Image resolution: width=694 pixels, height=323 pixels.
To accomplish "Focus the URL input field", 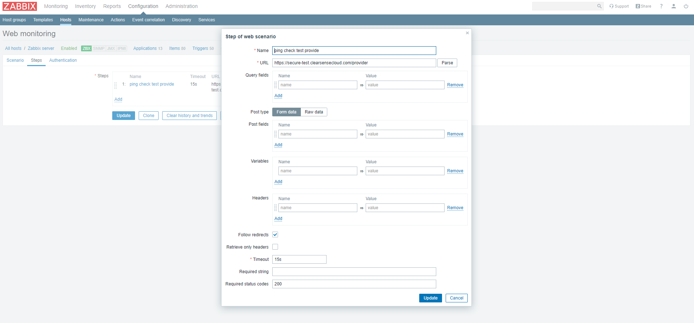I will coord(354,63).
